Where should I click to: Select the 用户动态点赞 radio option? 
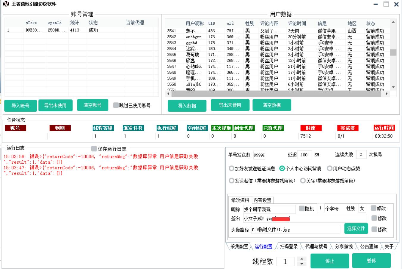pyautogui.click(x=329, y=169)
